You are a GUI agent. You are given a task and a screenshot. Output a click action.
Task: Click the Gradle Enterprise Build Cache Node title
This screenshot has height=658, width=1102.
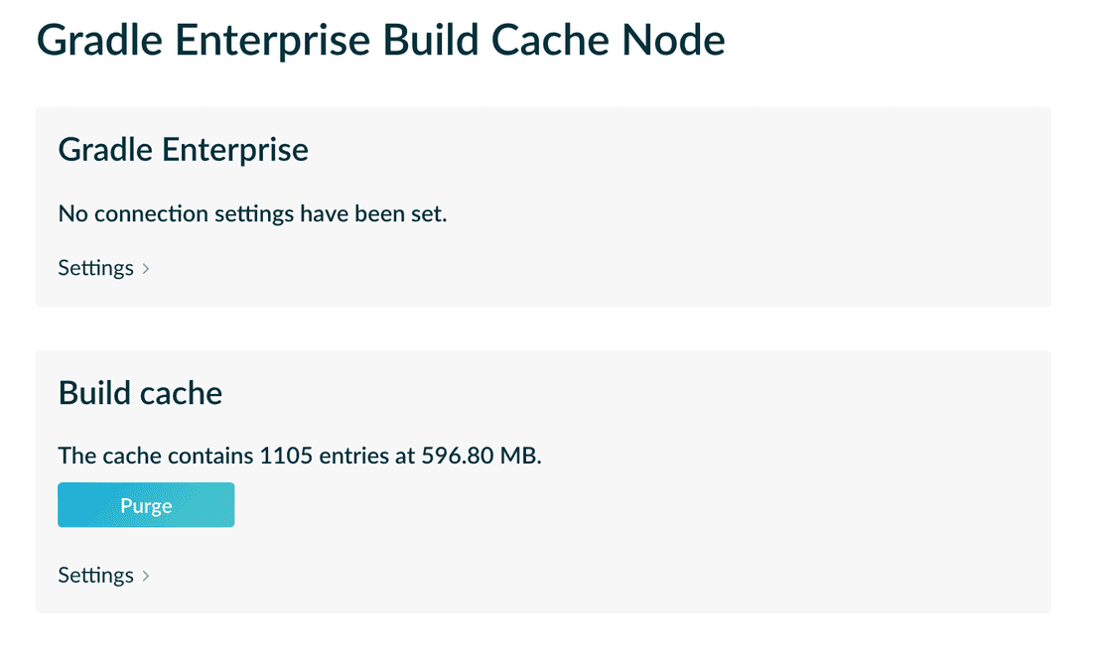point(380,40)
